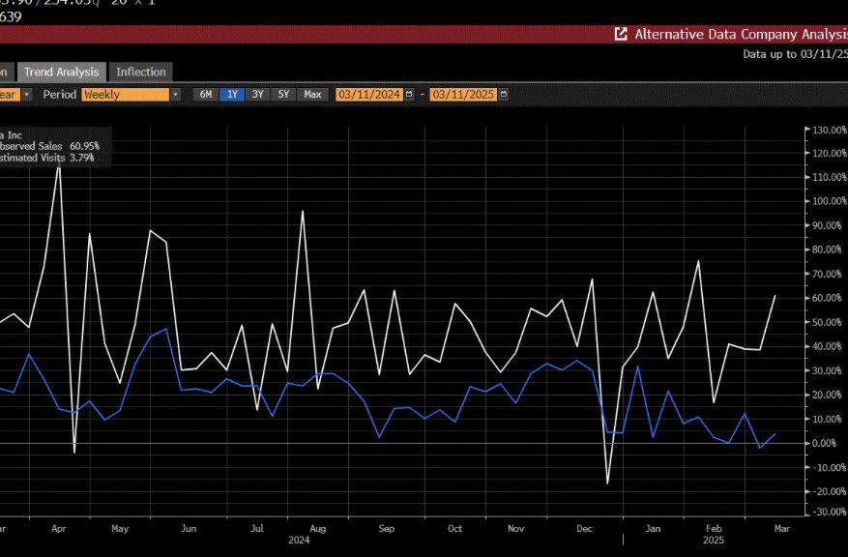Expand the dropdown left of Period label

point(26,95)
